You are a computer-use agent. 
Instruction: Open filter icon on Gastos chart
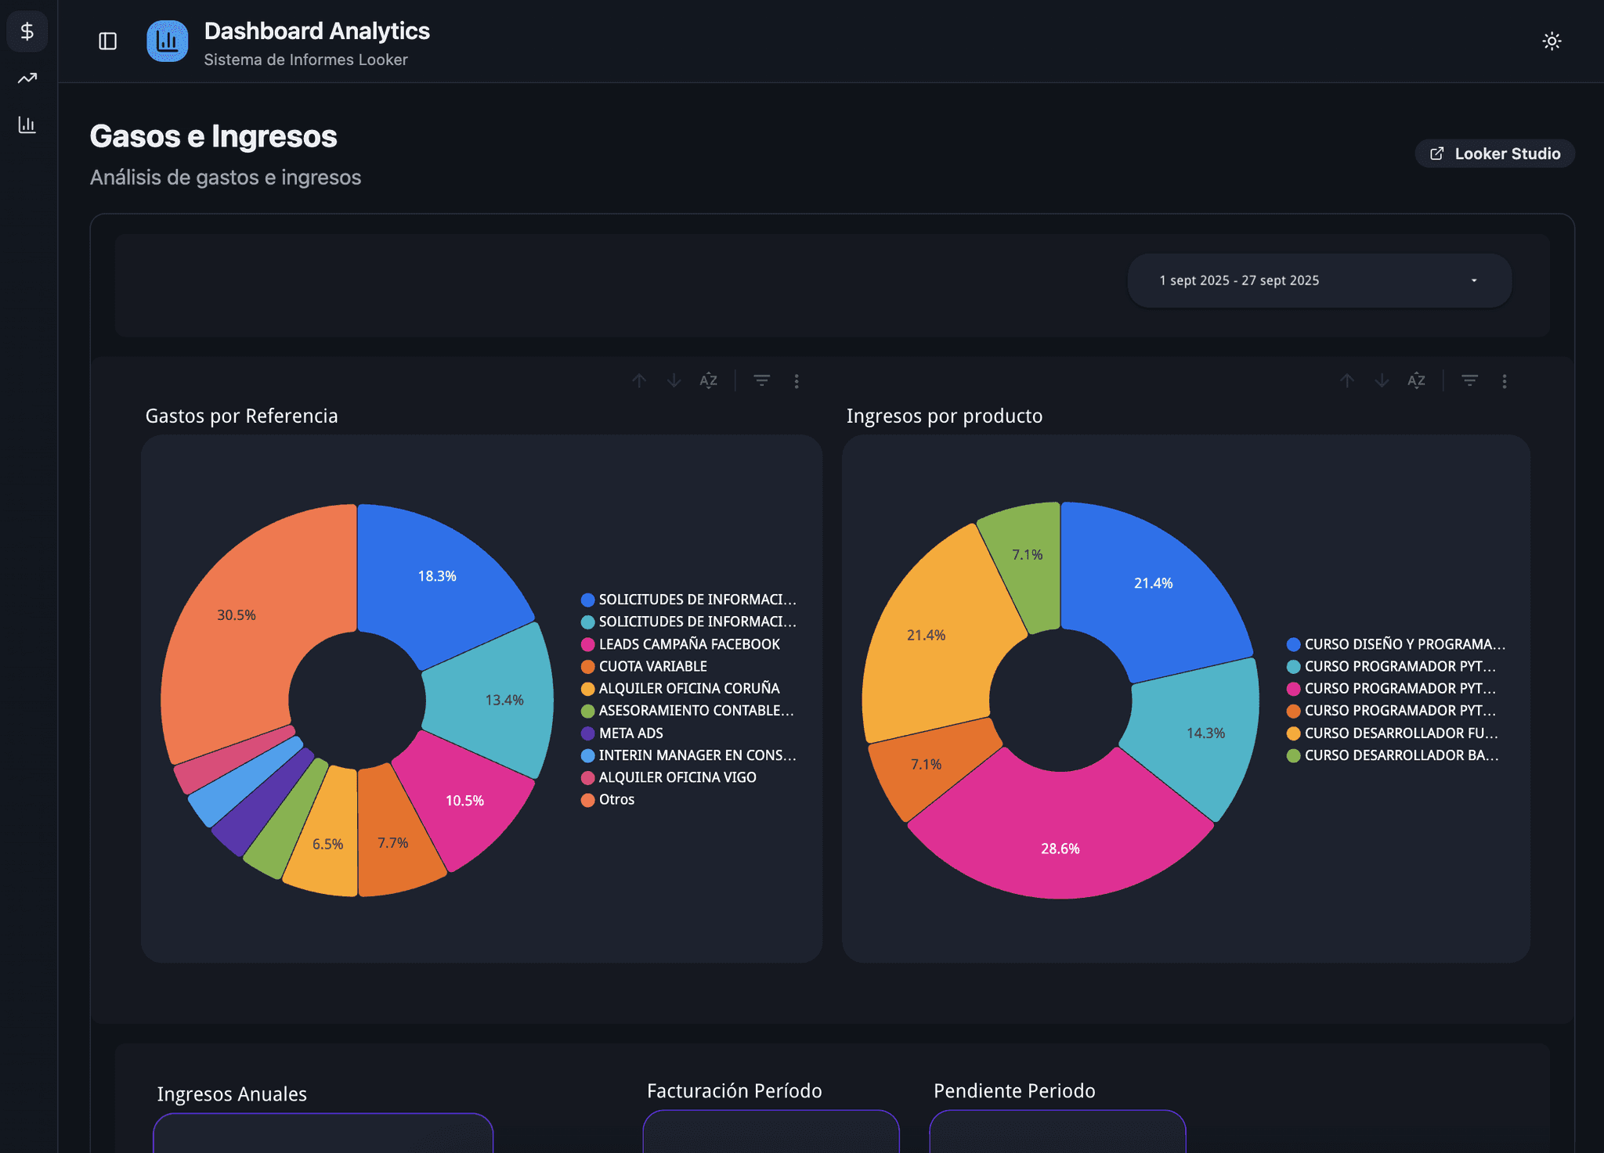point(761,381)
